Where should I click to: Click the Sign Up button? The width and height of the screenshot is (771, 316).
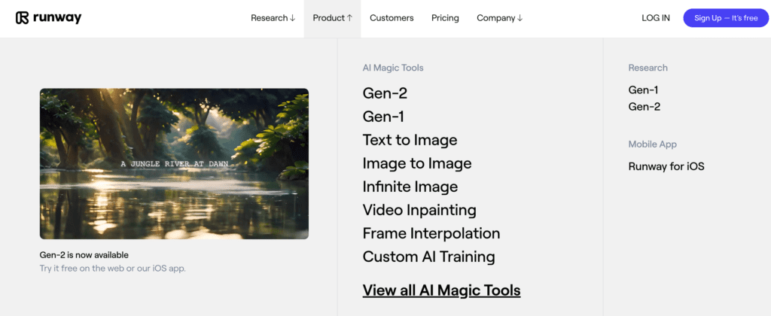pyautogui.click(x=726, y=18)
